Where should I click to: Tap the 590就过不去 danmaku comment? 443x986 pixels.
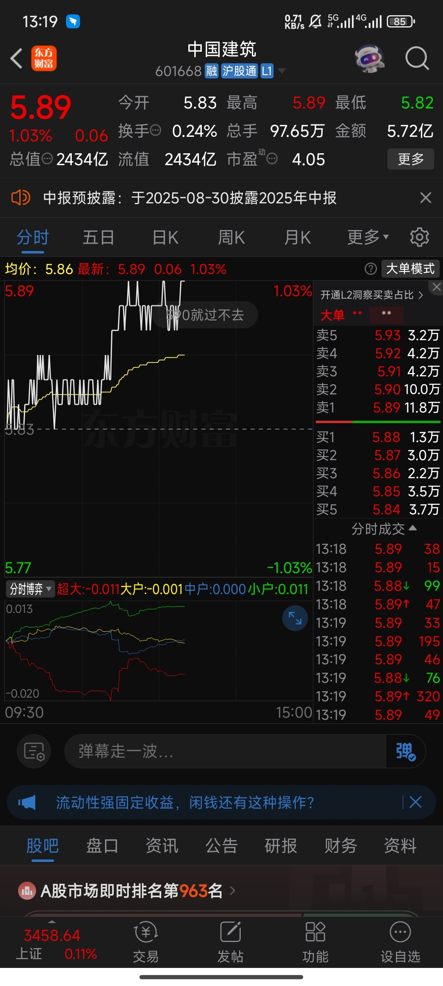(x=205, y=315)
